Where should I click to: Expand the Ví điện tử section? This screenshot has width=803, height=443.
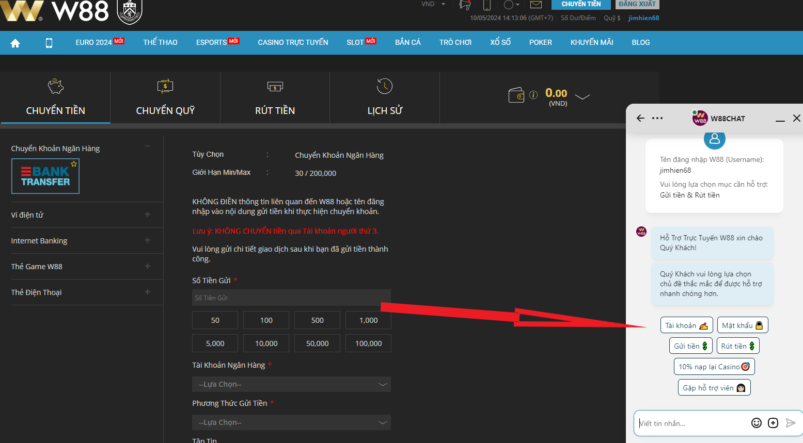click(x=148, y=215)
